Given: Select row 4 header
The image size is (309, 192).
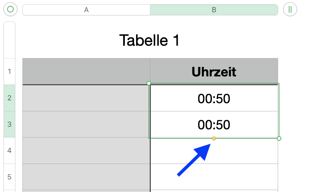Looking at the screenshot, I should [9, 151].
